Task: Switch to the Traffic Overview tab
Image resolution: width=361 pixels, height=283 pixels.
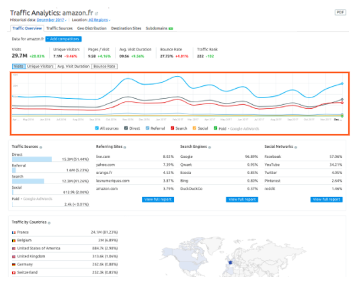Action: pyautogui.click(x=27, y=28)
